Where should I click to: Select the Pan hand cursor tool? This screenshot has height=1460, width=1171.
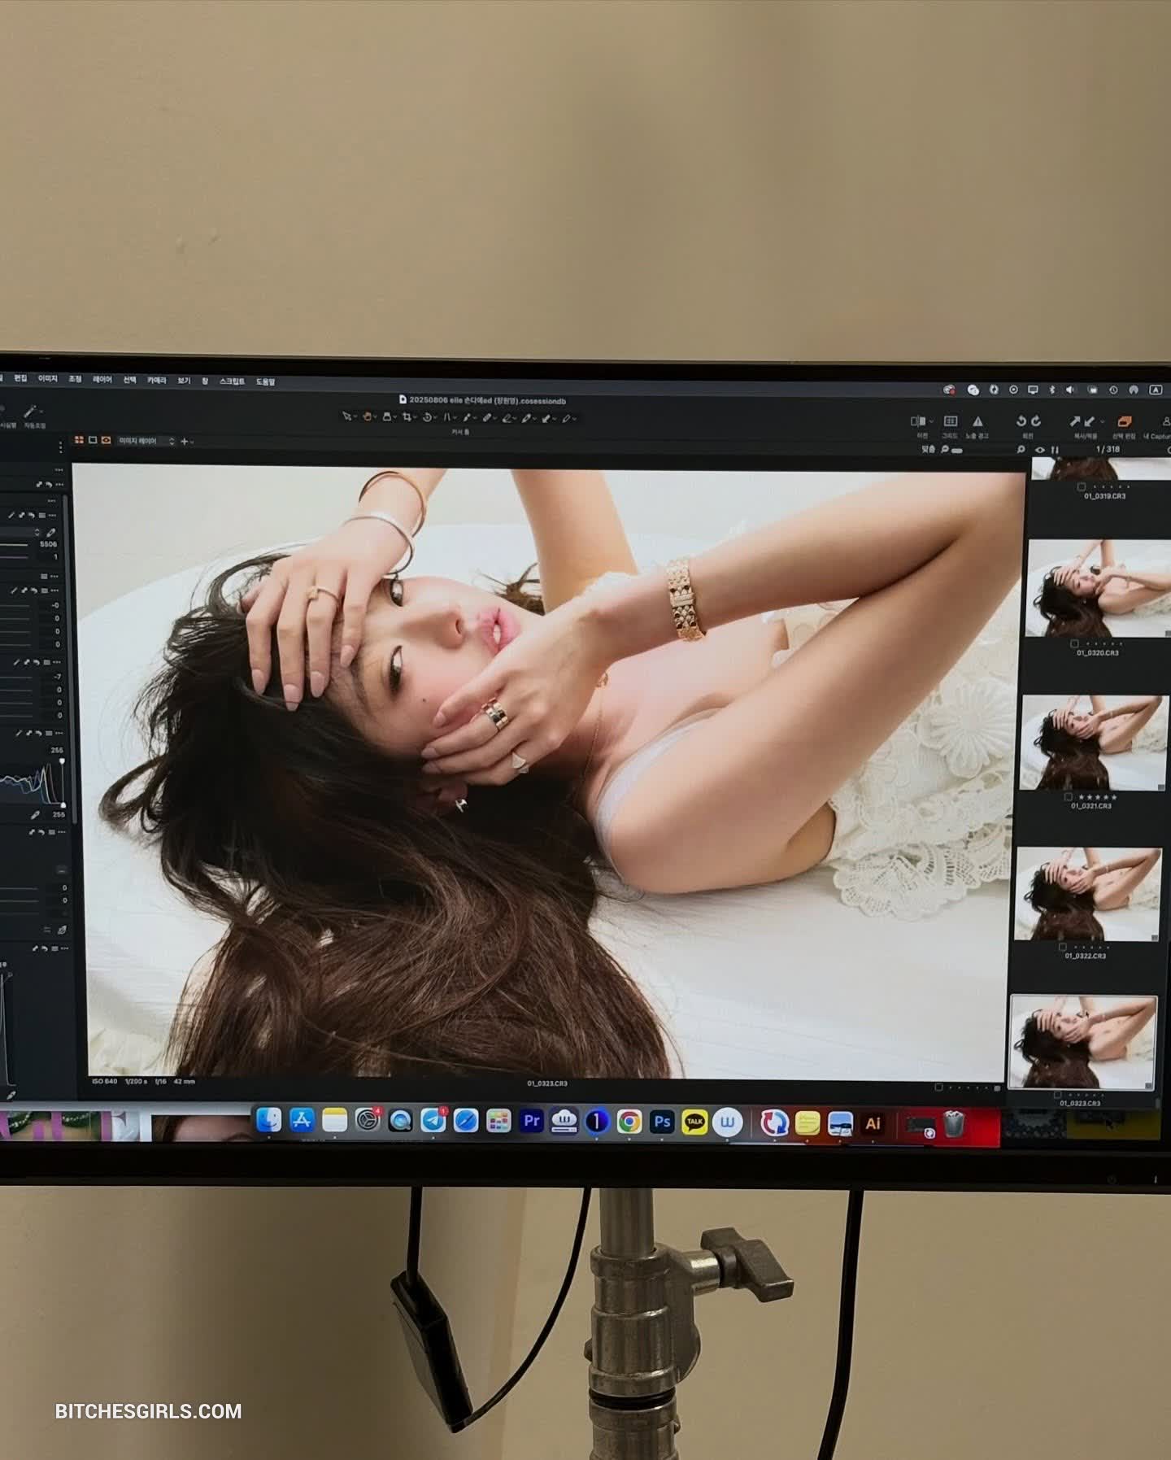(x=367, y=417)
